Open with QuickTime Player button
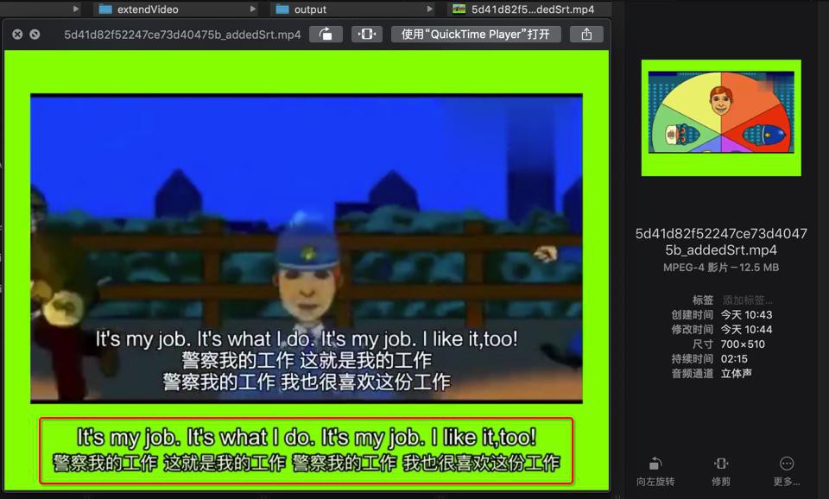The width and height of the screenshot is (829, 499). tap(476, 35)
